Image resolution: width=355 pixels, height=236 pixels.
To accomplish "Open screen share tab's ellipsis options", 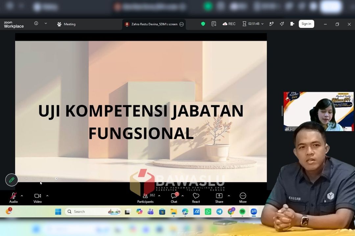I will coord(181,24).
